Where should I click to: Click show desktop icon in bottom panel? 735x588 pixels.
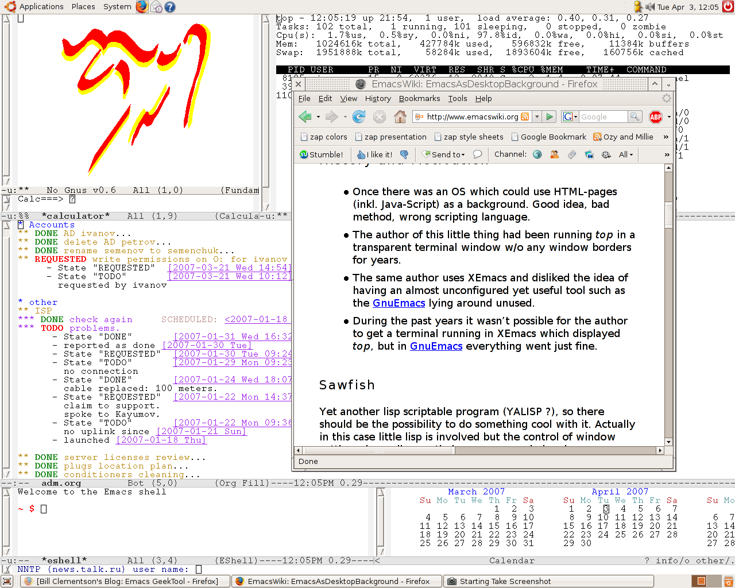point(7,581)
